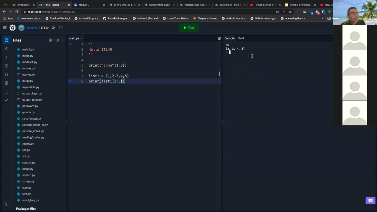Switch to the Shell tab
This screenshot has width=377, height=212.
click(241, 38)
